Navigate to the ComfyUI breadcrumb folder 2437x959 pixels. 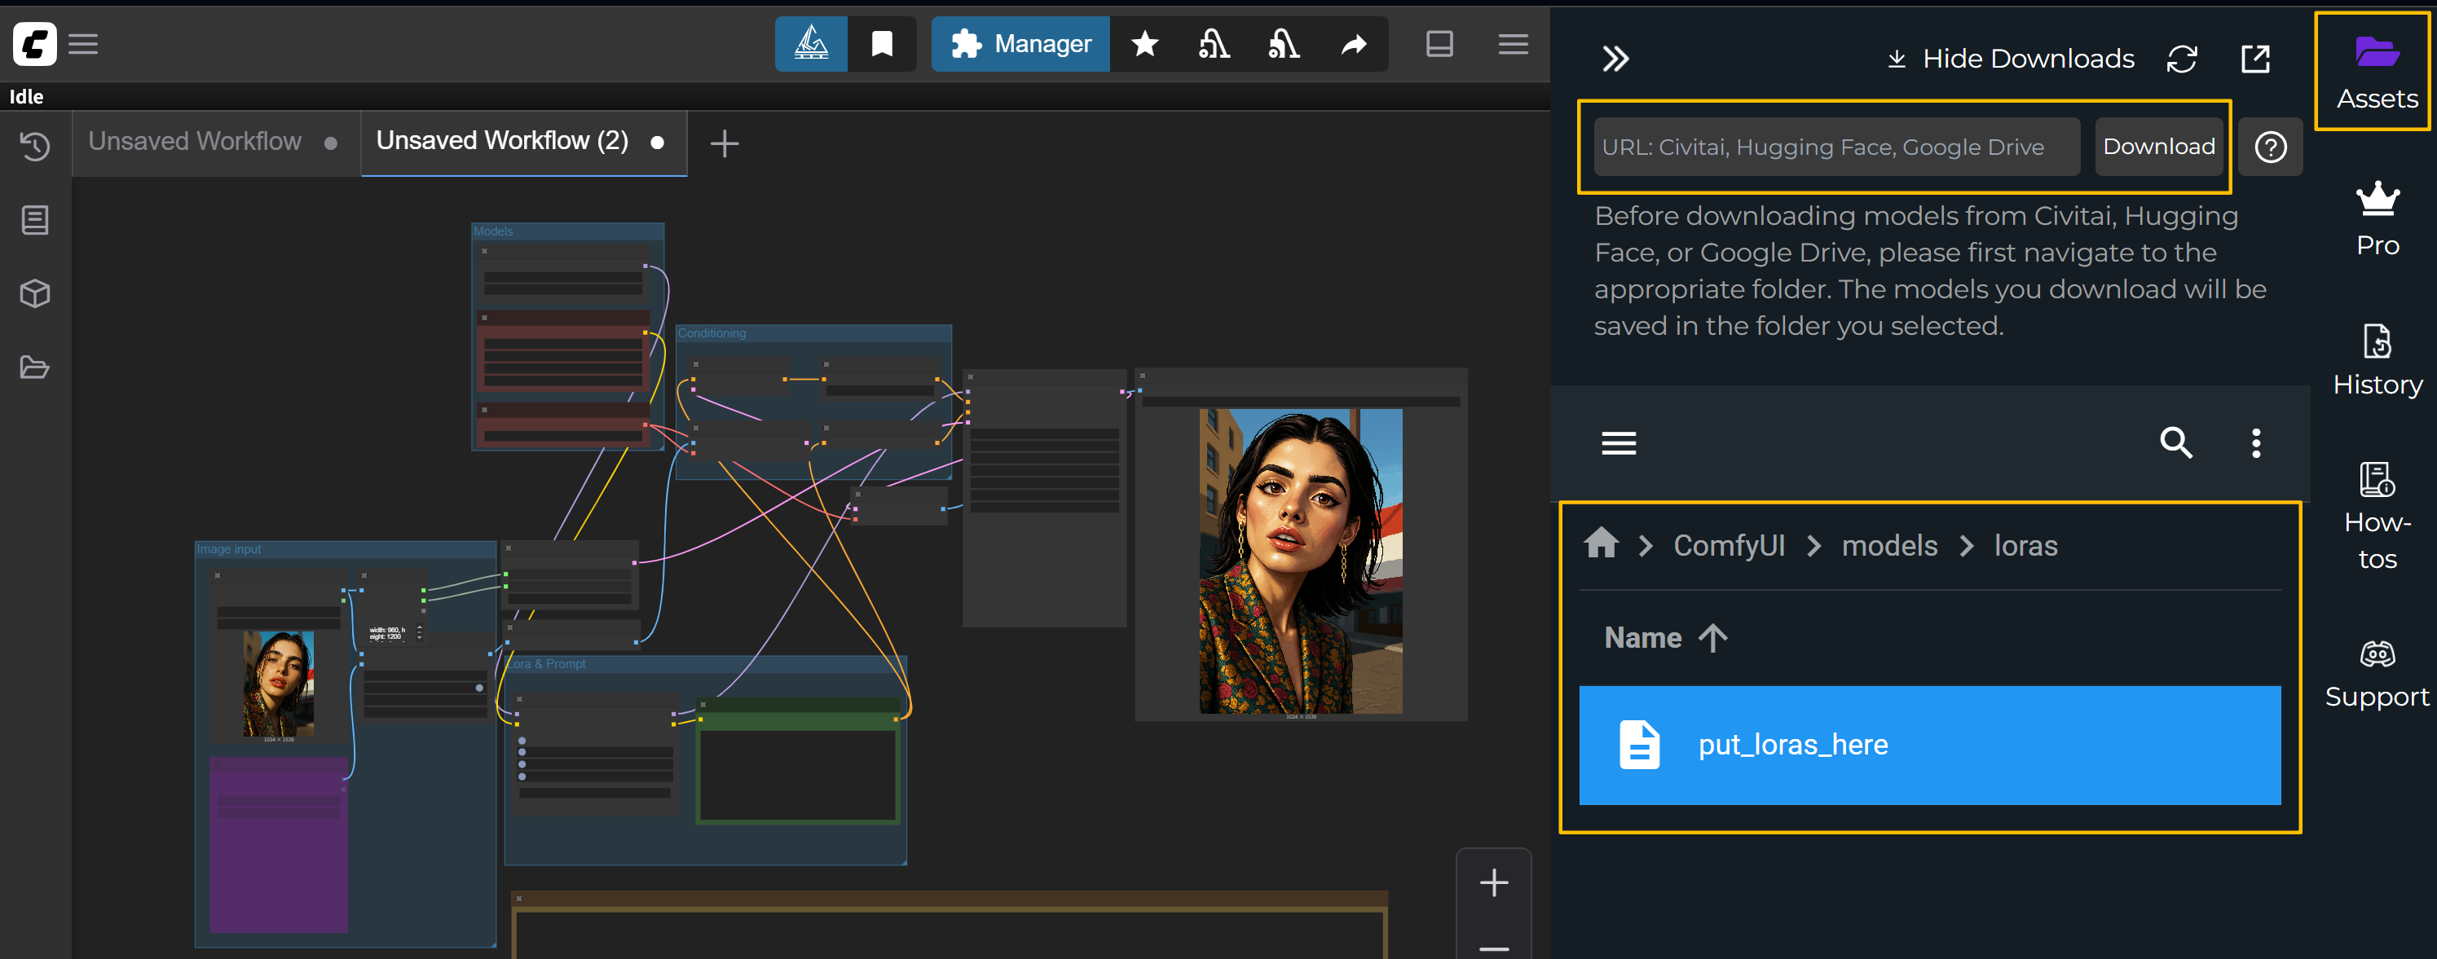1729,546
